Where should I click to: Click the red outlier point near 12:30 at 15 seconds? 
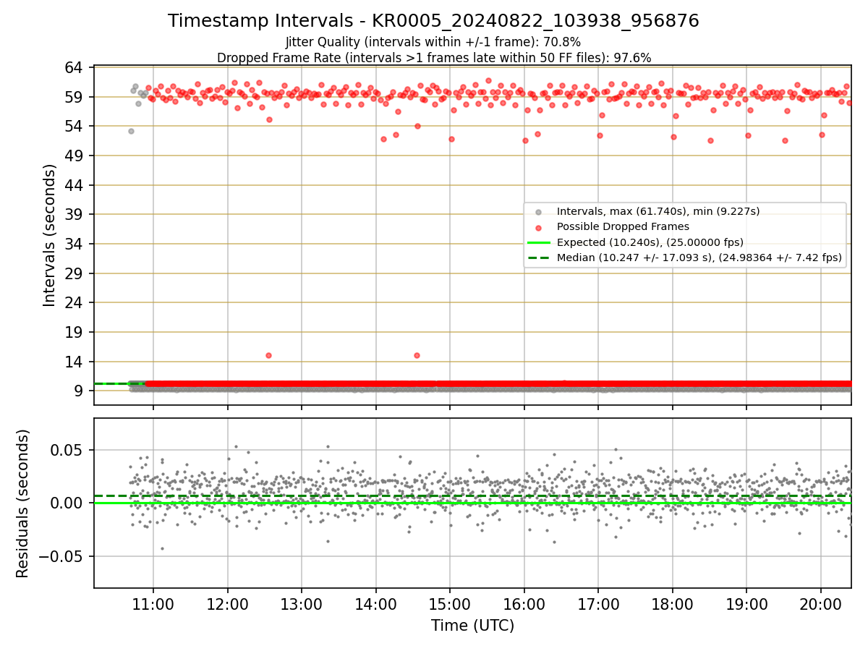[268, 355]
